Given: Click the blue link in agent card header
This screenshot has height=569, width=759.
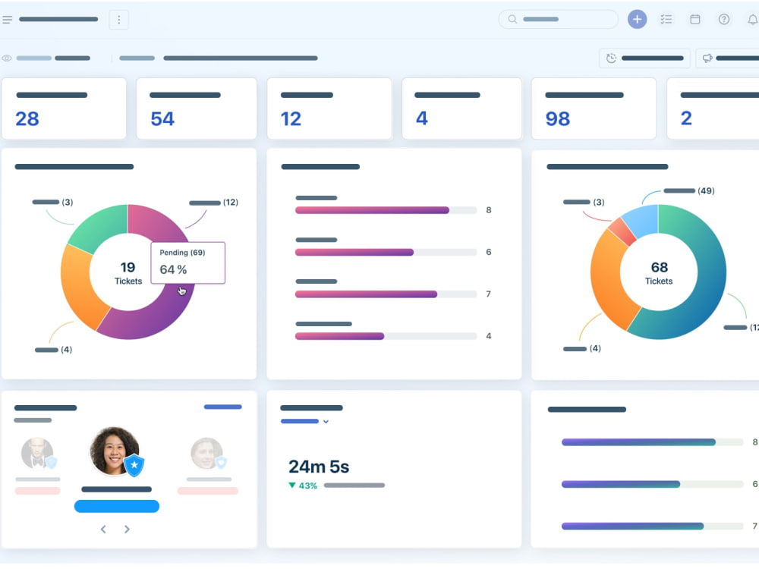Looking at the screenshot, I should [222, 407].
